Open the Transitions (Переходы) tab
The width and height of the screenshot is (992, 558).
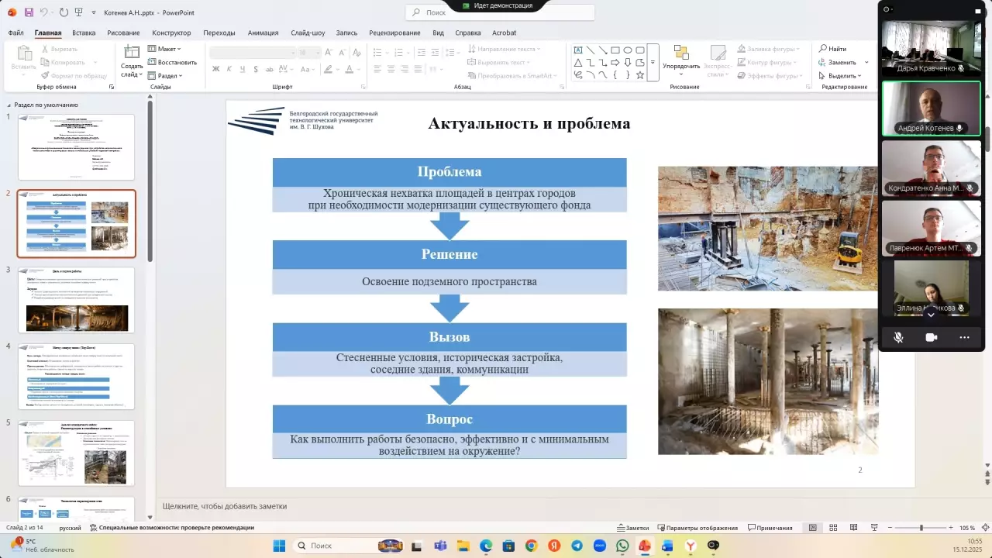(x=219, y=33)
